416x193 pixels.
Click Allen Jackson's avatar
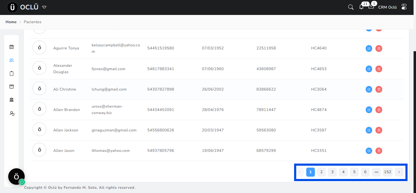pos(39,129)
